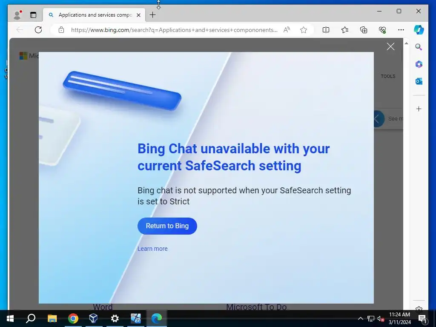436x327 pixels.
Task: Open VirtualBox cube taskbar icon
Action: point(94,318)
